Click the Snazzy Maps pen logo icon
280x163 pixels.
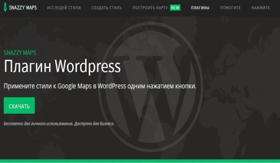tap(5, 7)
